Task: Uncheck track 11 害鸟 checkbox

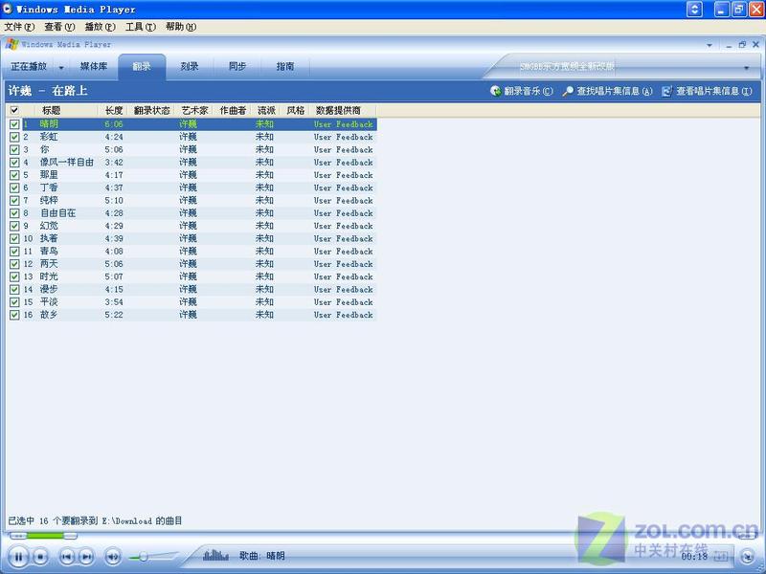Action: pos(14,252)
